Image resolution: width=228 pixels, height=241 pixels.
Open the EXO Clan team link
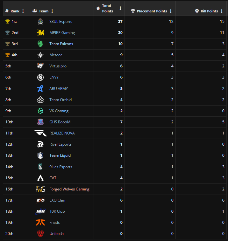point(57,200)
